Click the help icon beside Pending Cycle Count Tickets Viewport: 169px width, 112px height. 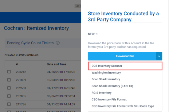pyautogui.click(x=58, y=43)
